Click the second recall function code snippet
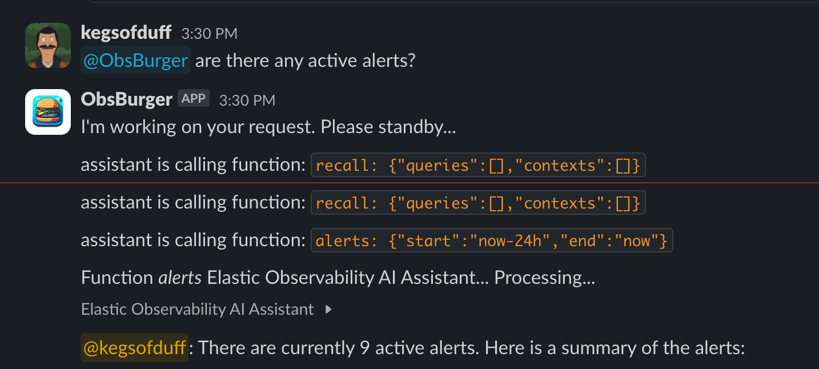The image size is (819, 369). point(478,202)
